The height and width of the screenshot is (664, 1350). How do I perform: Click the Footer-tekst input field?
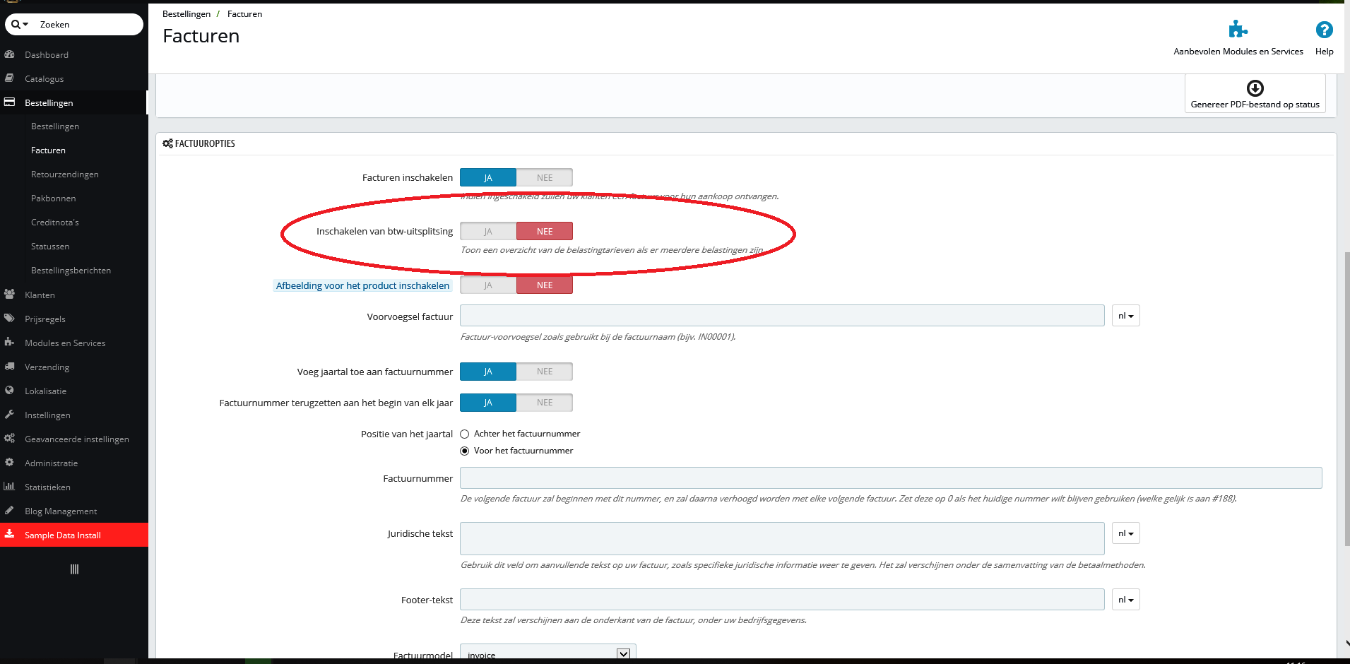782,600
